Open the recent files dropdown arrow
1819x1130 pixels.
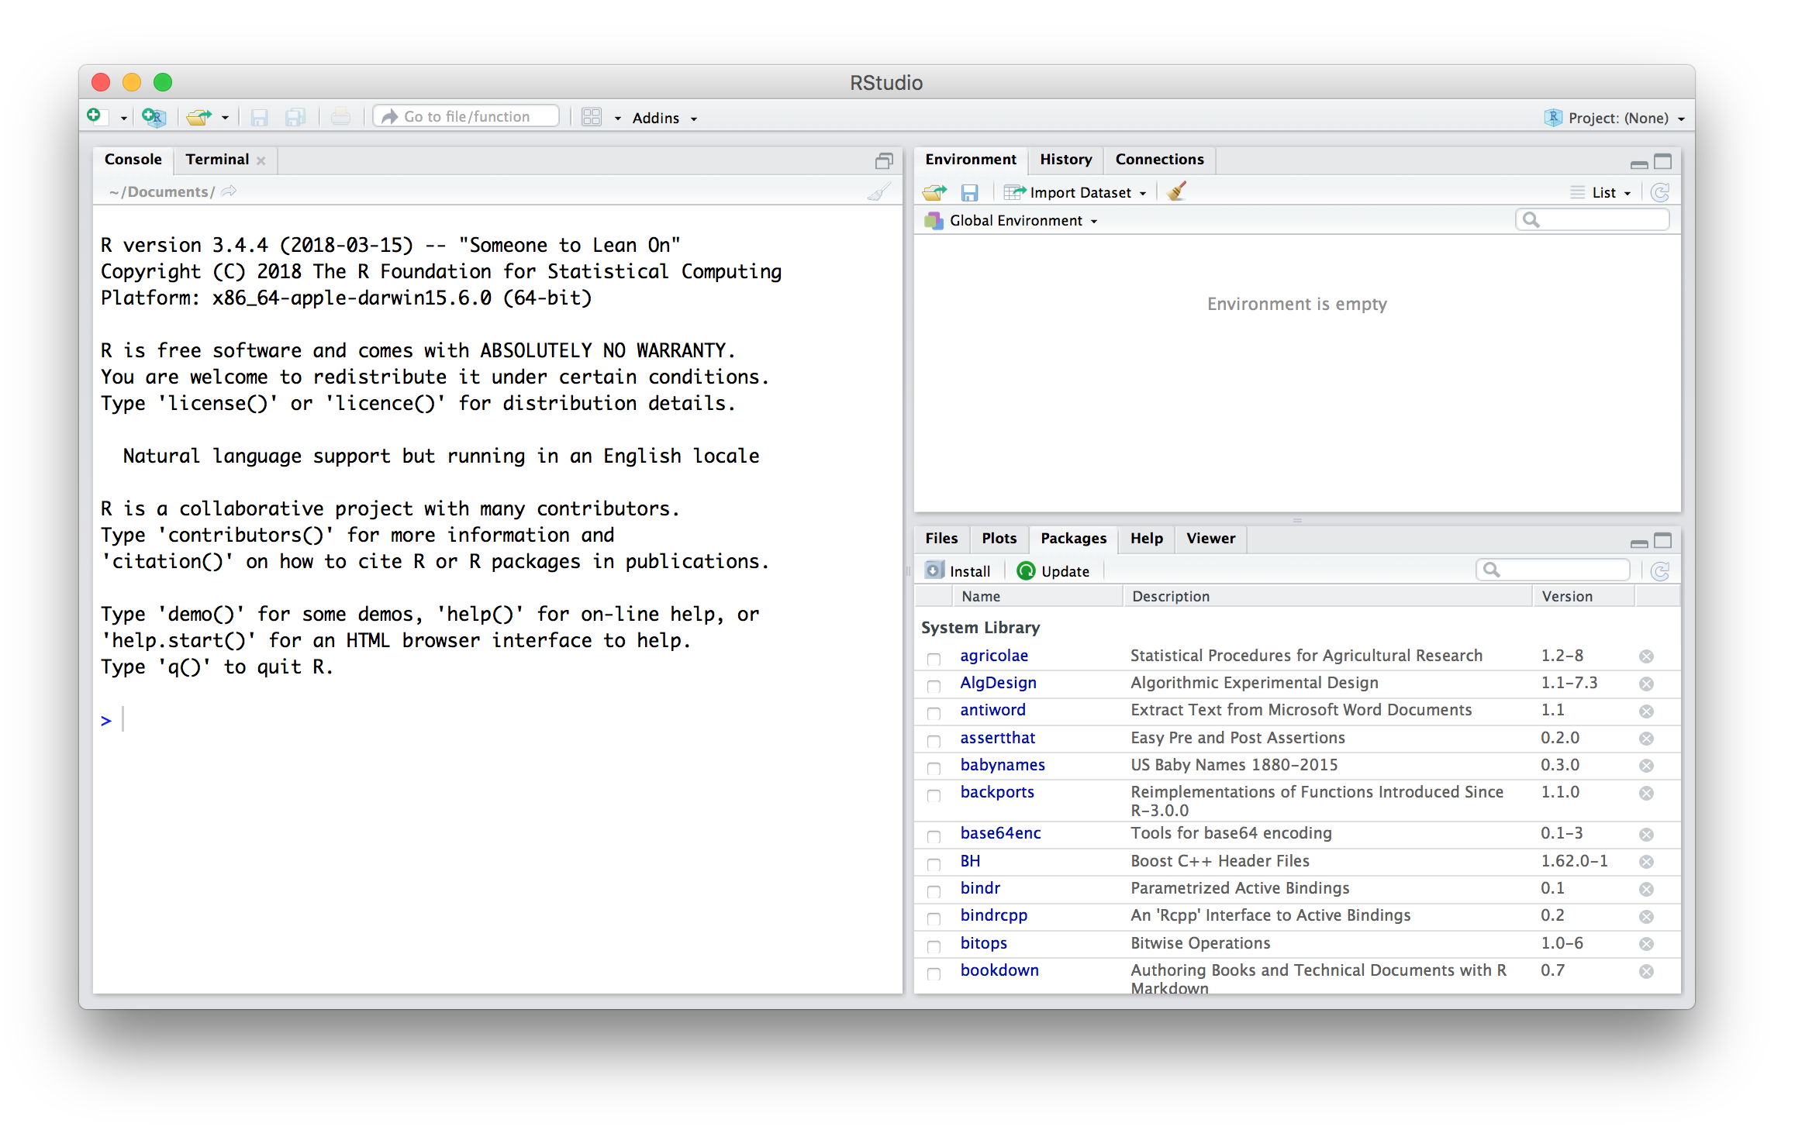click(x=225, y=119)
